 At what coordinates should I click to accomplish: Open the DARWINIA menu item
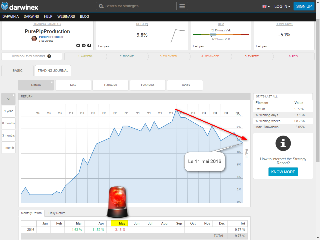click(x=11, y=16)
